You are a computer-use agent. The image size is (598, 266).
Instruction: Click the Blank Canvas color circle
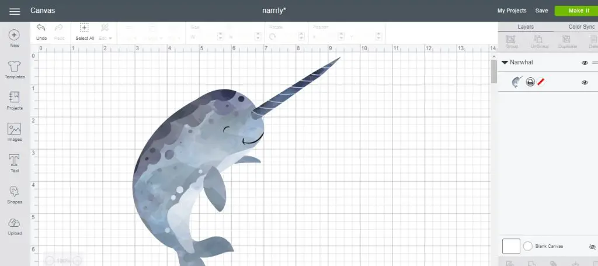pos(527,246)
